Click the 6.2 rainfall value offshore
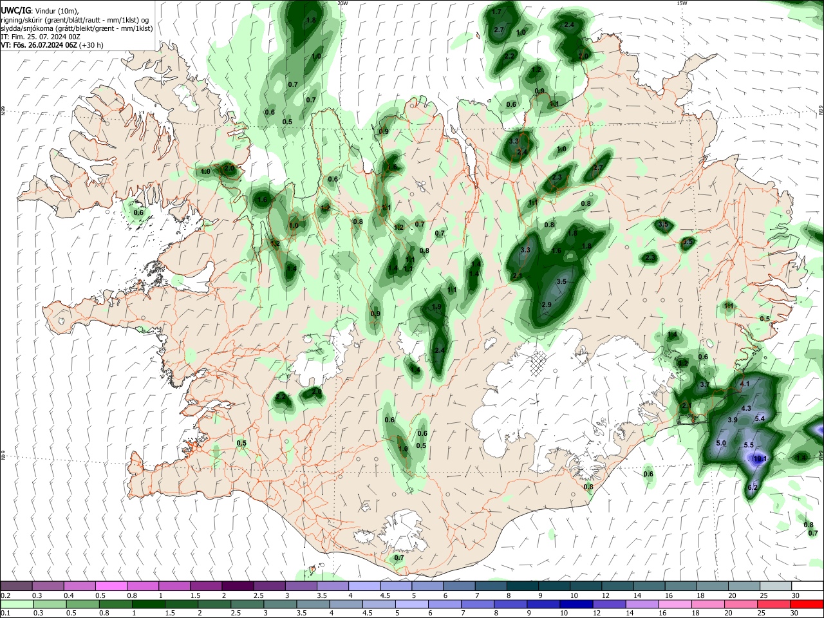Screen dimensions: 824x618 pyautogui.click(x=753, y=487)
